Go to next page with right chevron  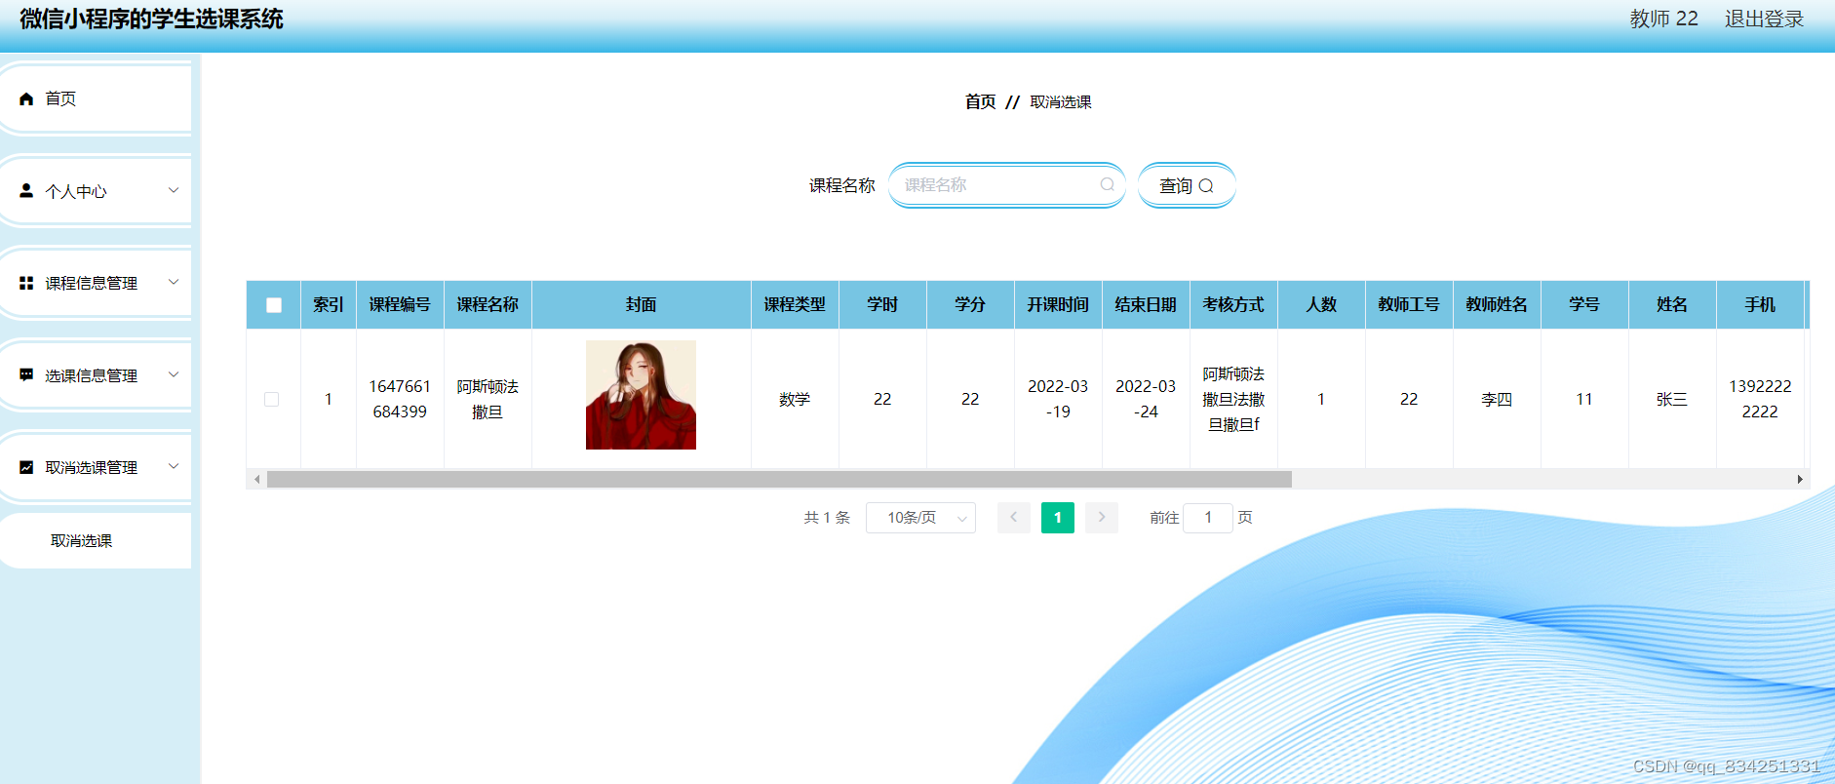pyautogui.click(x=1102, y=518)
